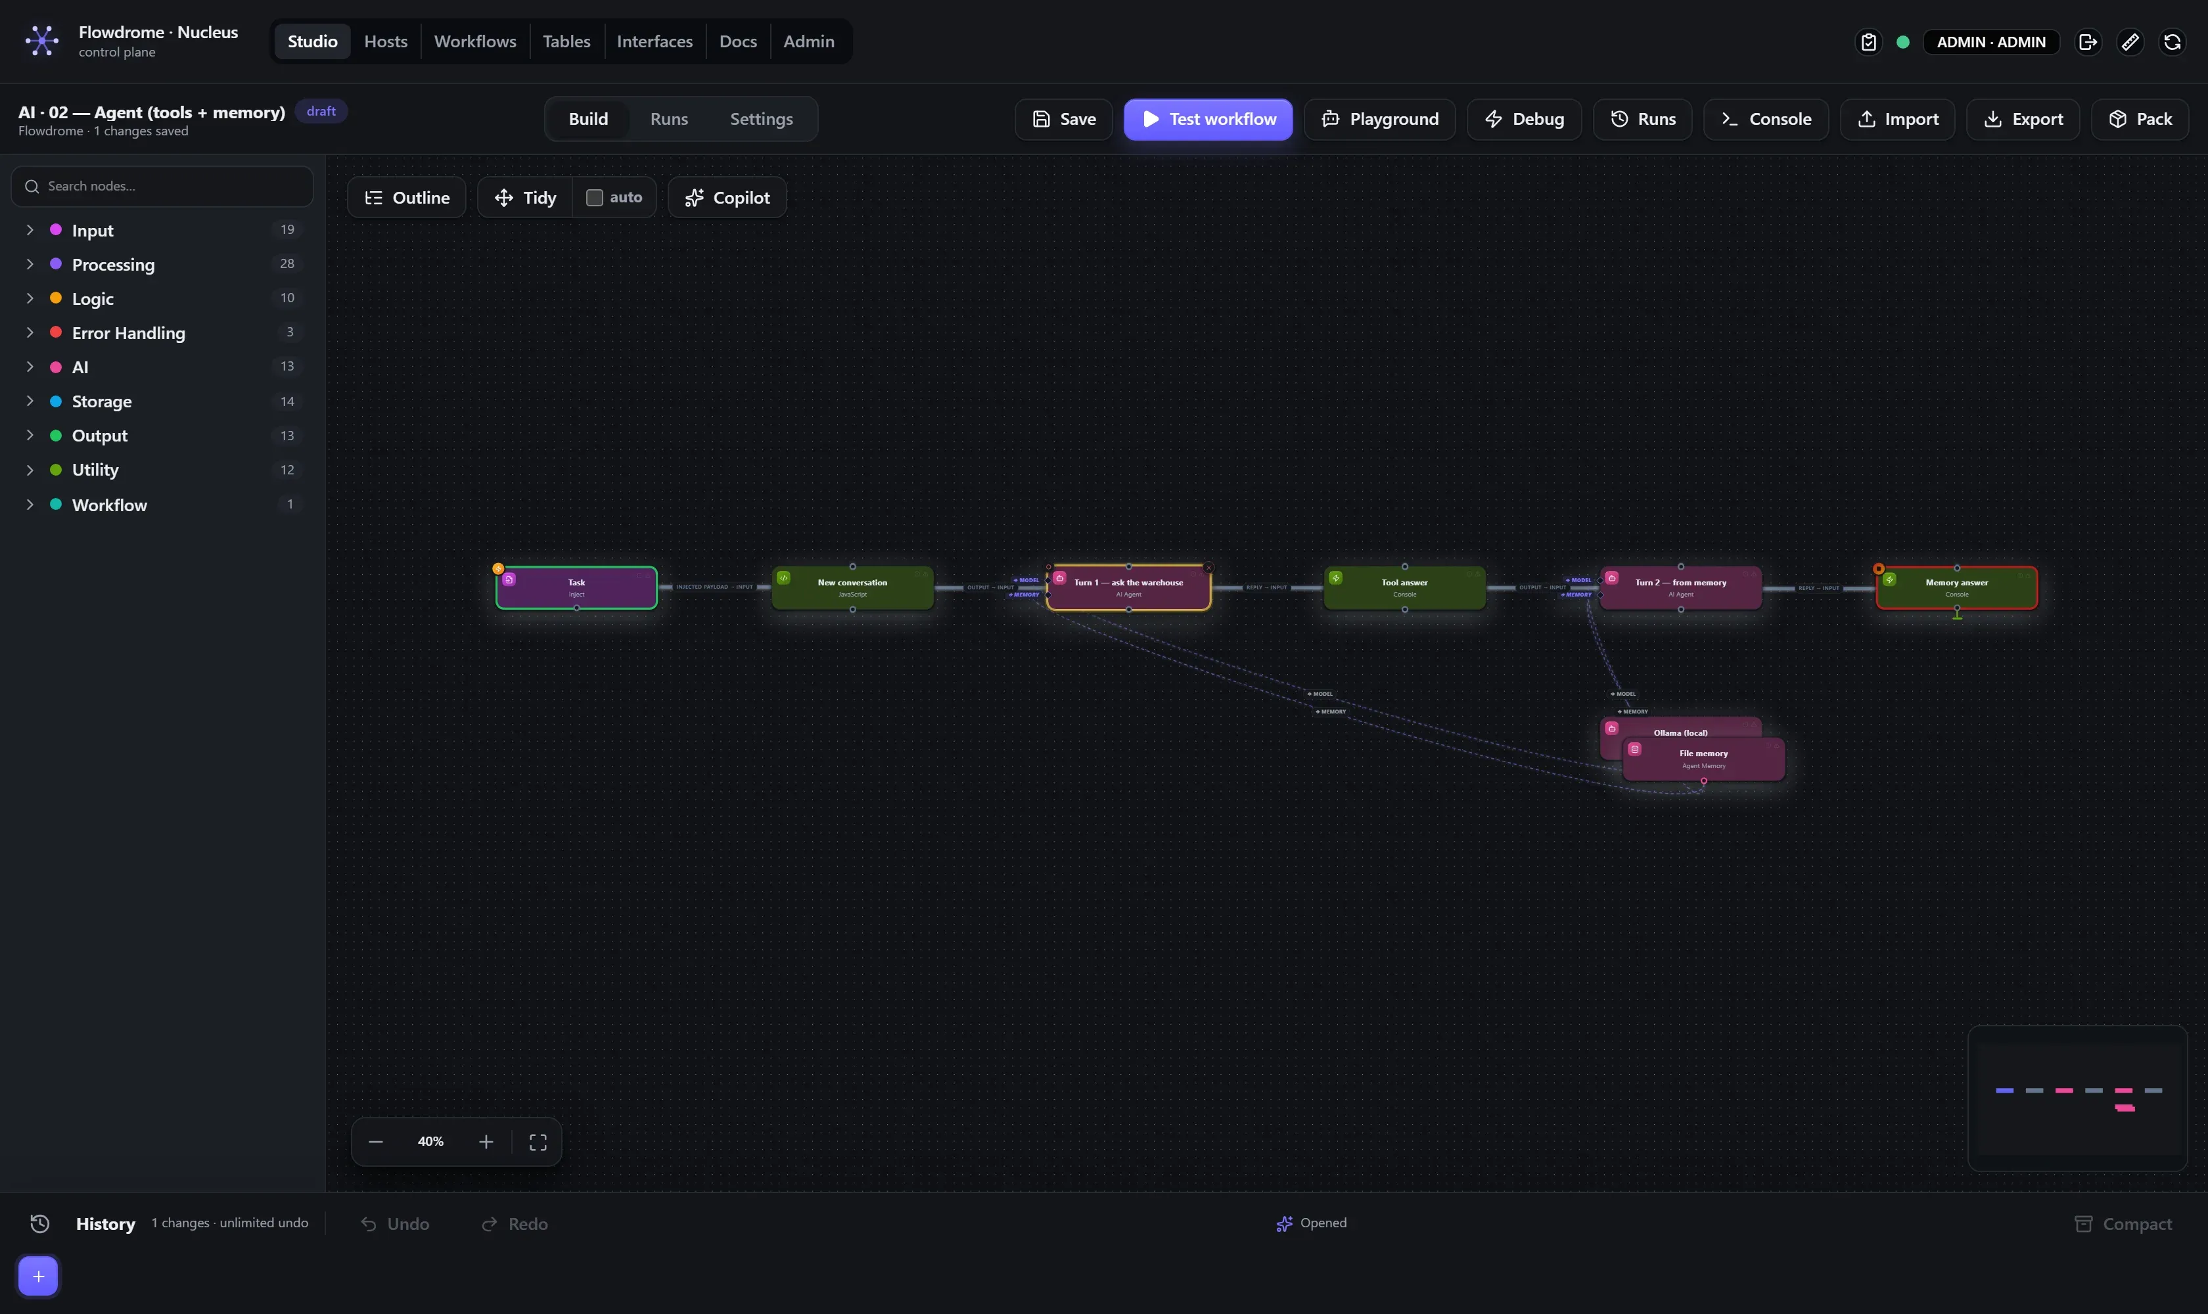Image resolution: width=2208 pixels, height=1314 pixels.
Task: Click the Flowdrome Nucleus logo icon
Action: (41, 41)
